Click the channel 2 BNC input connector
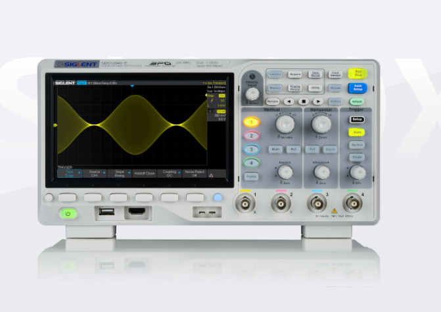This screenshot has width=441, height=312. click(x=281, y=203)
